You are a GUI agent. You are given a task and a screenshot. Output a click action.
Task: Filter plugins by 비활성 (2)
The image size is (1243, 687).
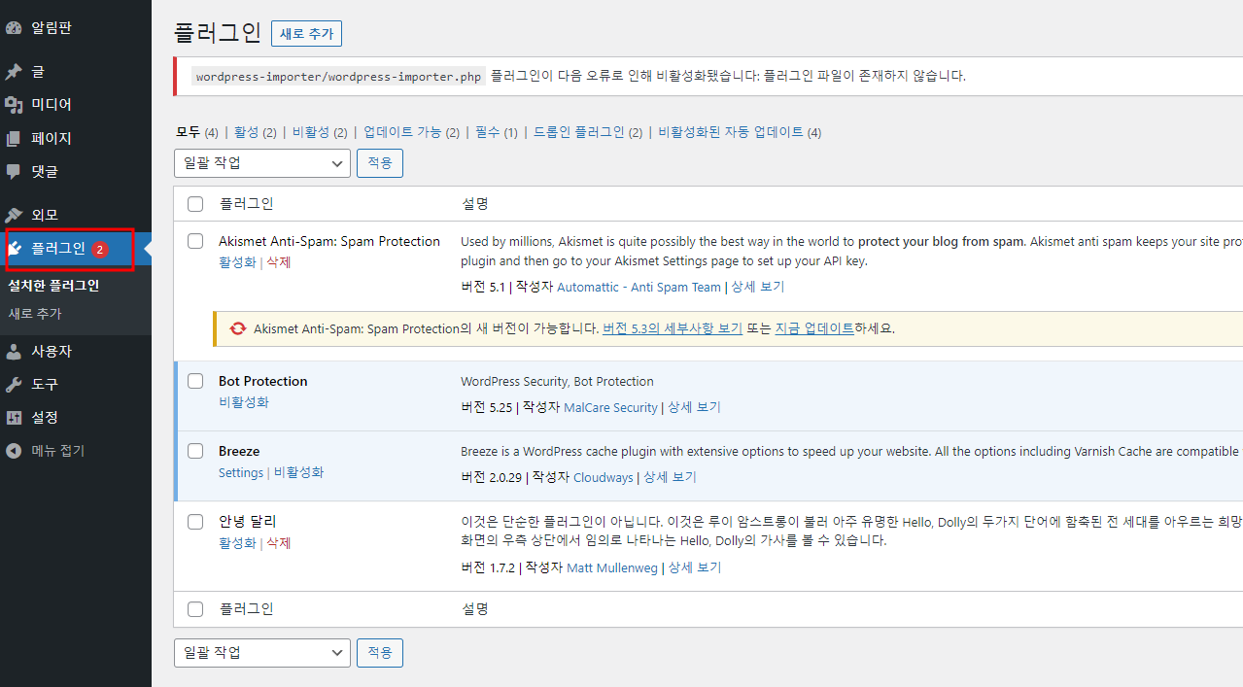point(320,132)
